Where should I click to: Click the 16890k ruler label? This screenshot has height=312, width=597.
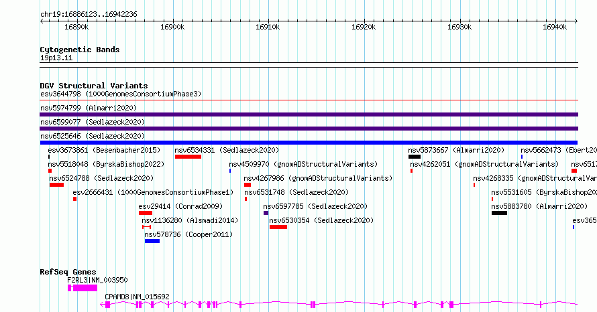pos(76,27)
